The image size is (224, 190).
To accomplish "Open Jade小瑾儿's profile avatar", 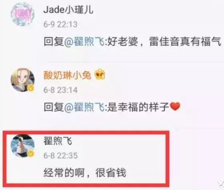I will tap(23, 14).
